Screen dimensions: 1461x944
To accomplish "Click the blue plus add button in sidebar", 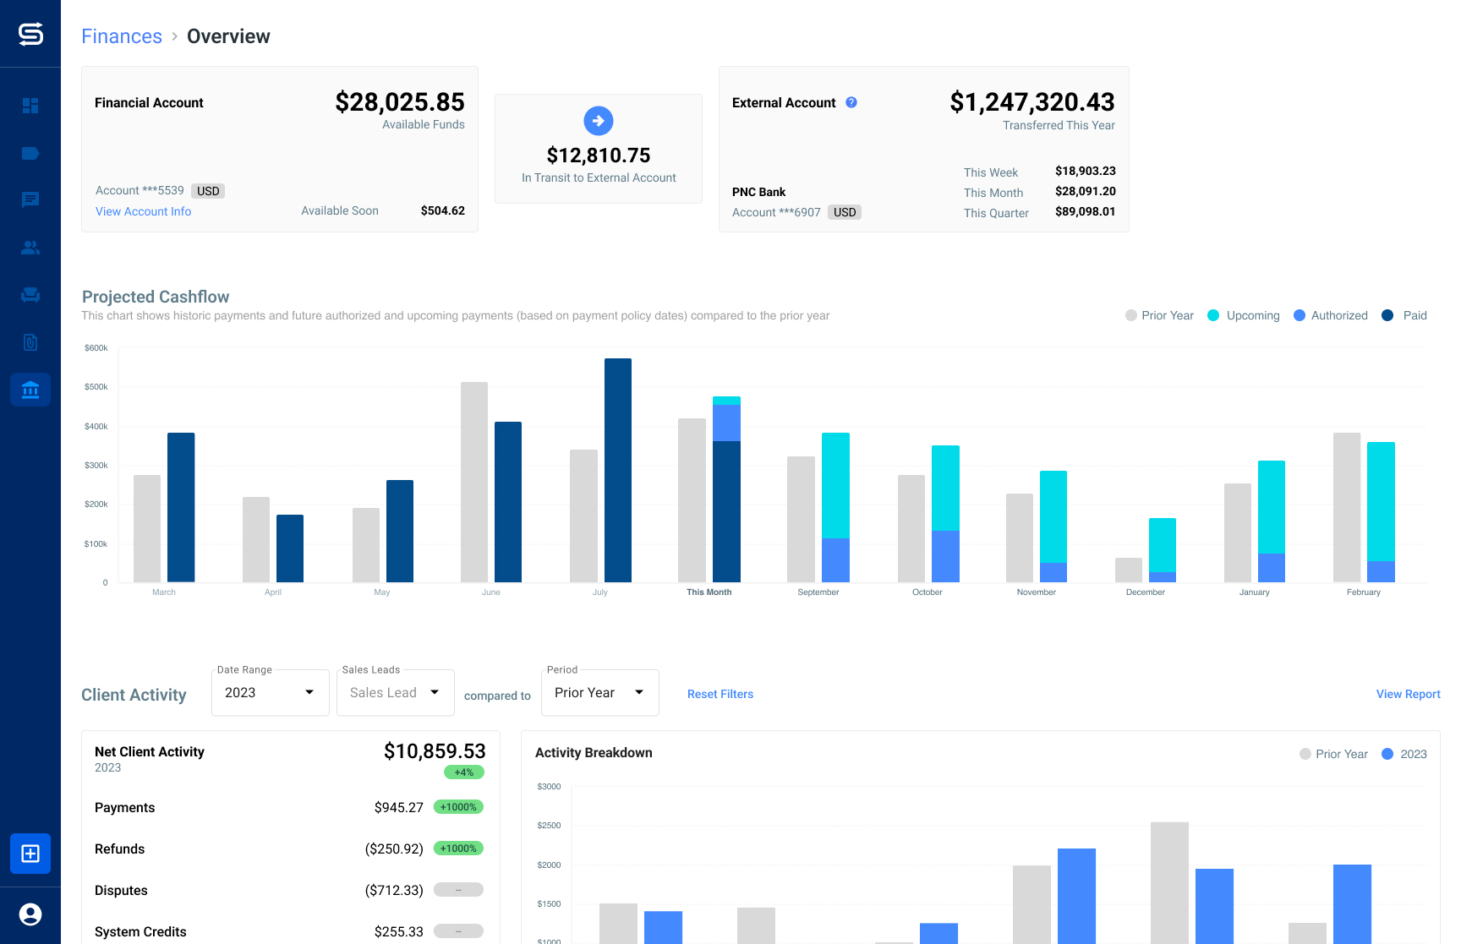I will [x=30, y=854].
